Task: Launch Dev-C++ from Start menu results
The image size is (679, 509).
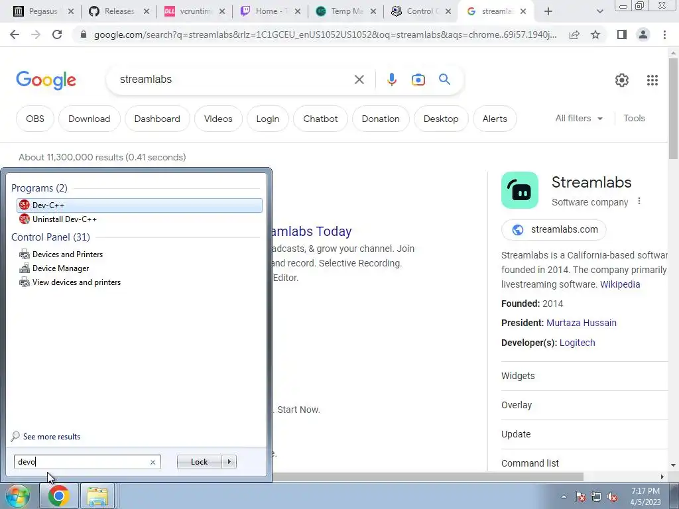Action: point(139,205)
